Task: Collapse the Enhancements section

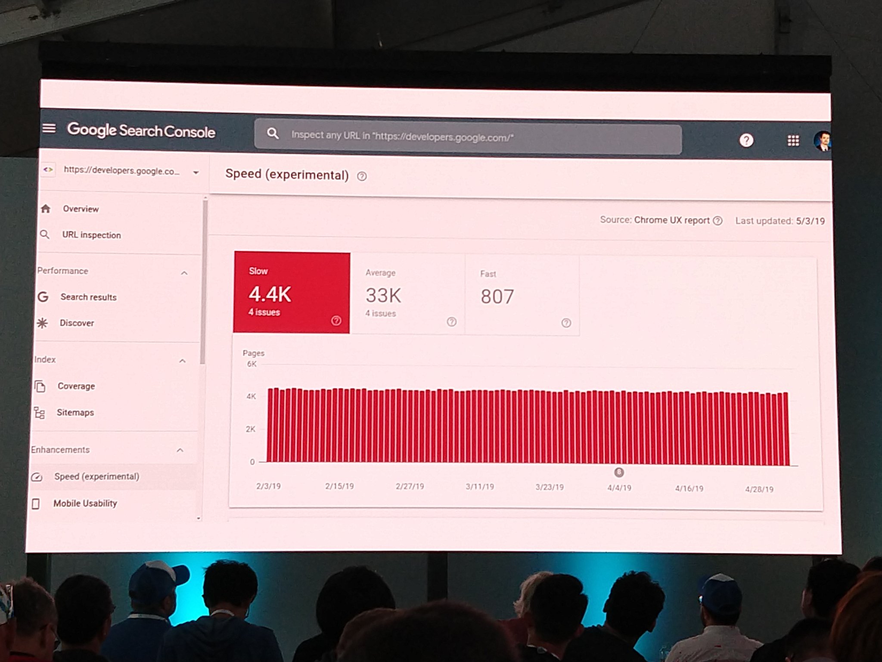Action: coord(180,450)
